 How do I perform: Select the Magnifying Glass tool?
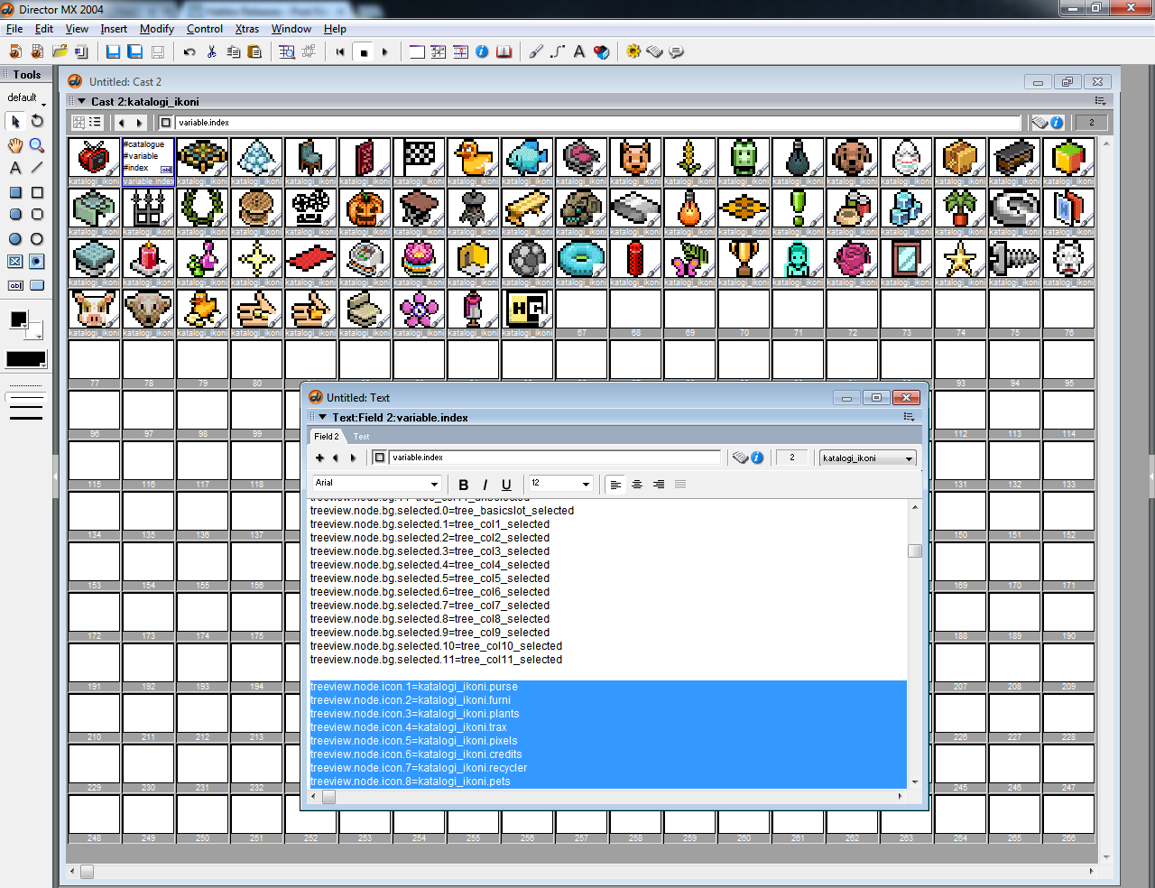[x=36, y=145]
